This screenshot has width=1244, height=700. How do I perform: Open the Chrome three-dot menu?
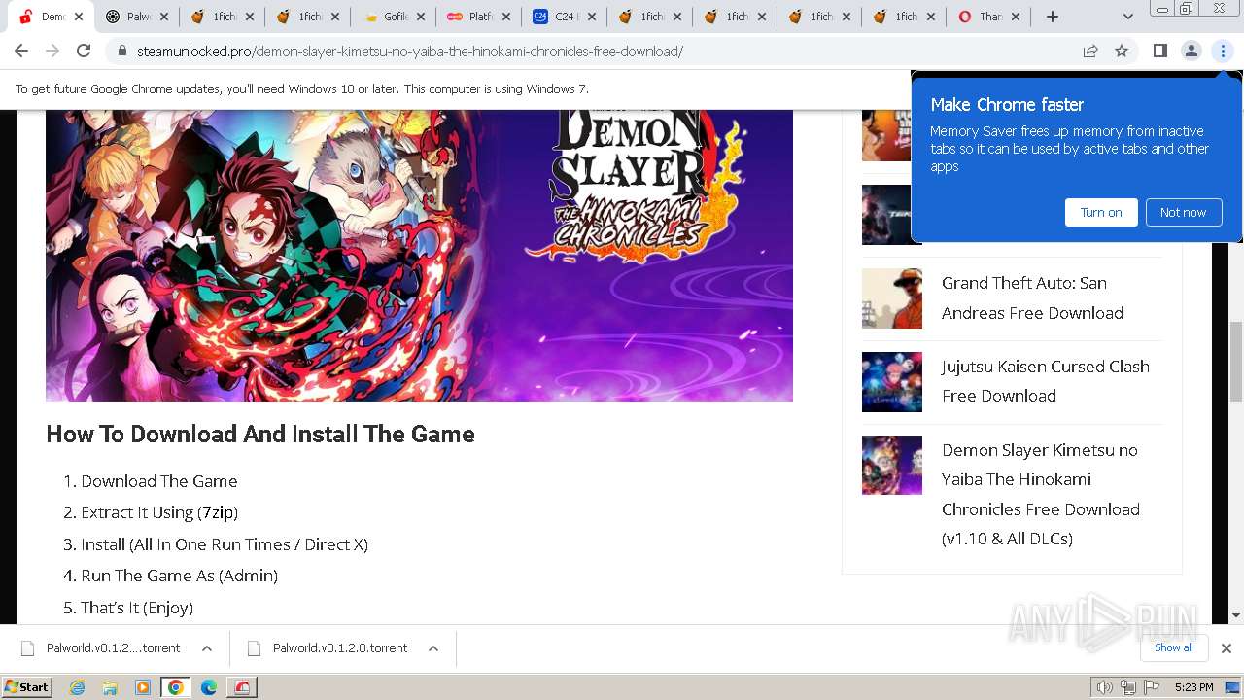point(1223,51)
